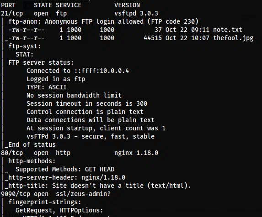This screenshot has height=217, width=262.
Task: Click the Session timeout in seconds line
Action: coord(87,103)
